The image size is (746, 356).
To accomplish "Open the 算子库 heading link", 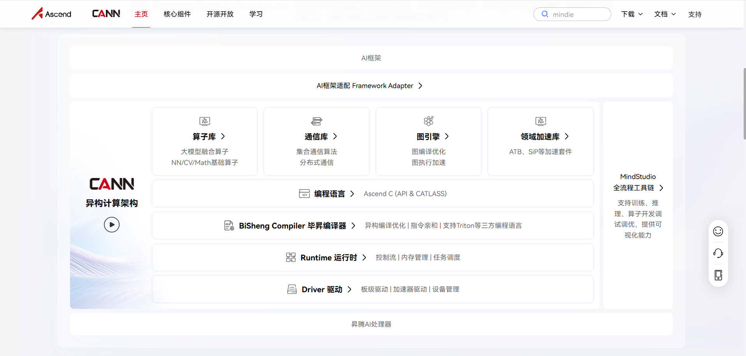I will point(204,136).
